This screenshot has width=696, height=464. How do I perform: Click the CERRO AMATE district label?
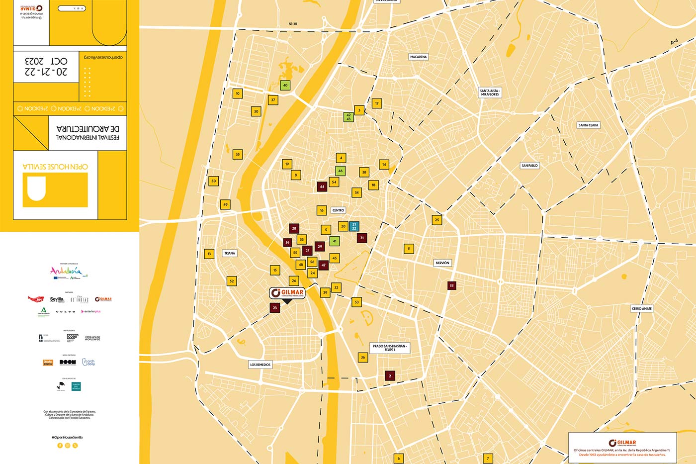click(x=642, y=308)
